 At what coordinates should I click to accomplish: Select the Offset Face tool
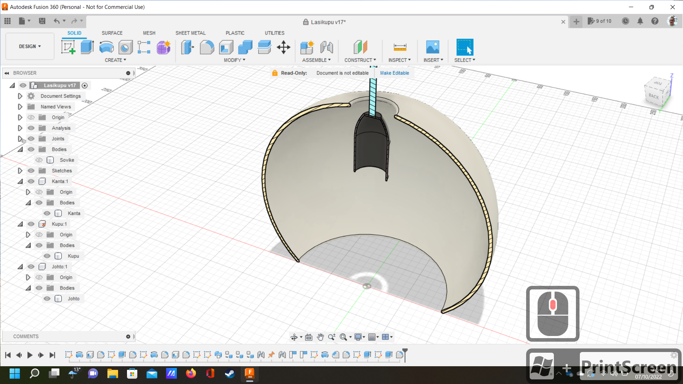click(x=264, y=47)
